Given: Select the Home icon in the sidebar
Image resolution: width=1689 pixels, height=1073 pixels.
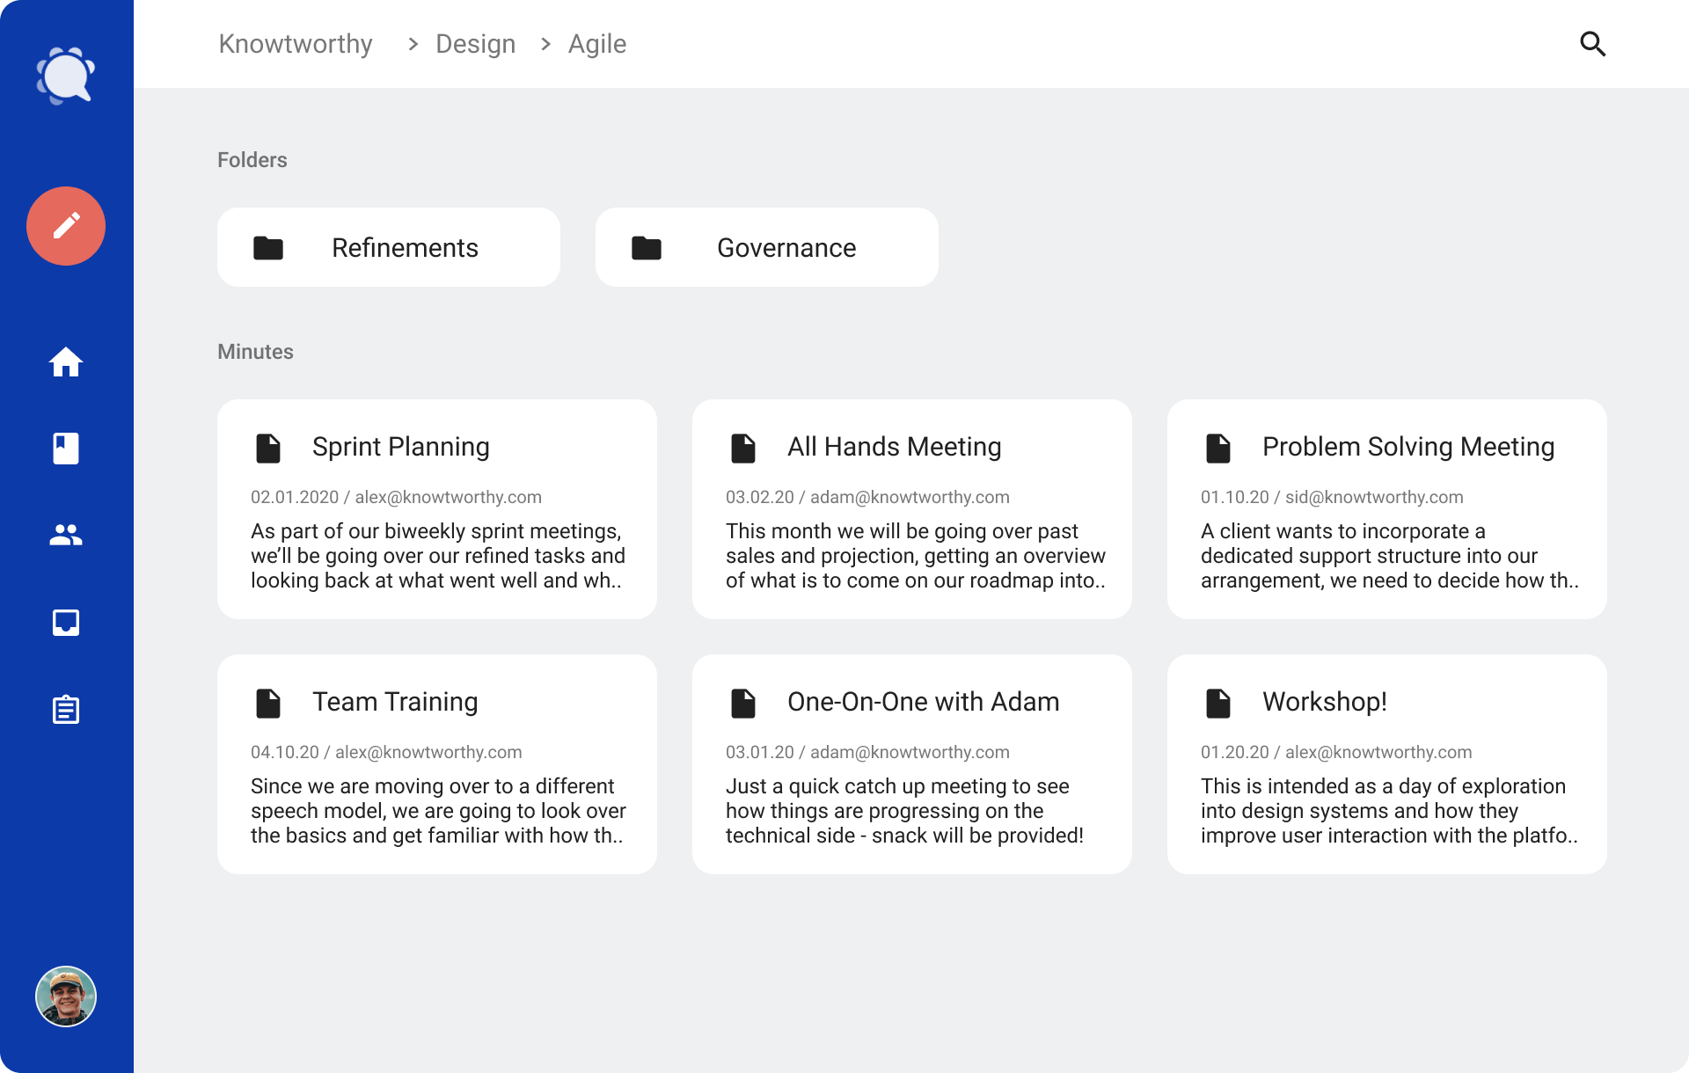Looking at the screenshot, I should (66, 361).
